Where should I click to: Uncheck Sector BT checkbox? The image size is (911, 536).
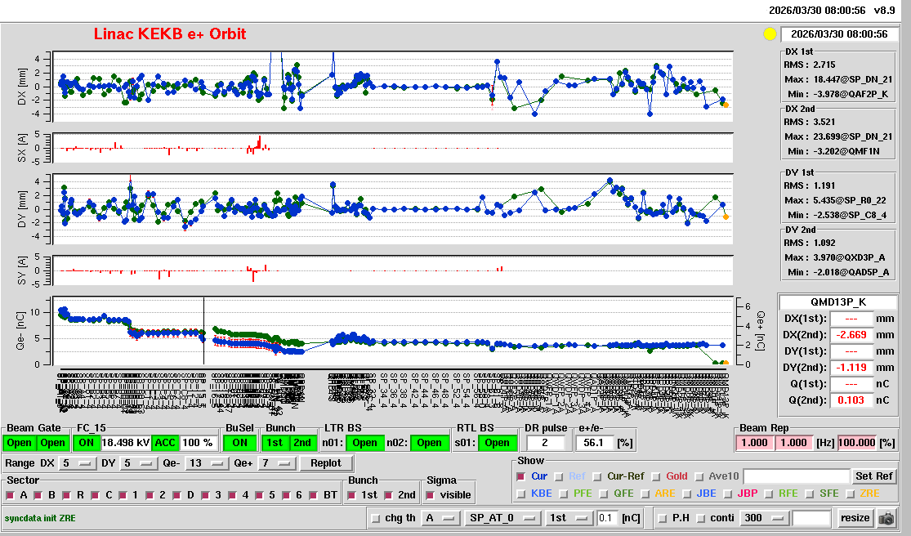click(x=315, y=495)
